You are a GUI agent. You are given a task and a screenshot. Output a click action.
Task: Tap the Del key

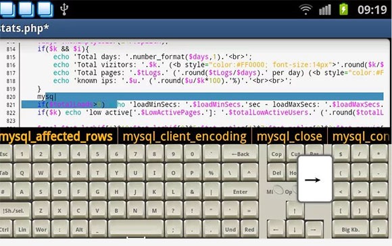[276, 173]
